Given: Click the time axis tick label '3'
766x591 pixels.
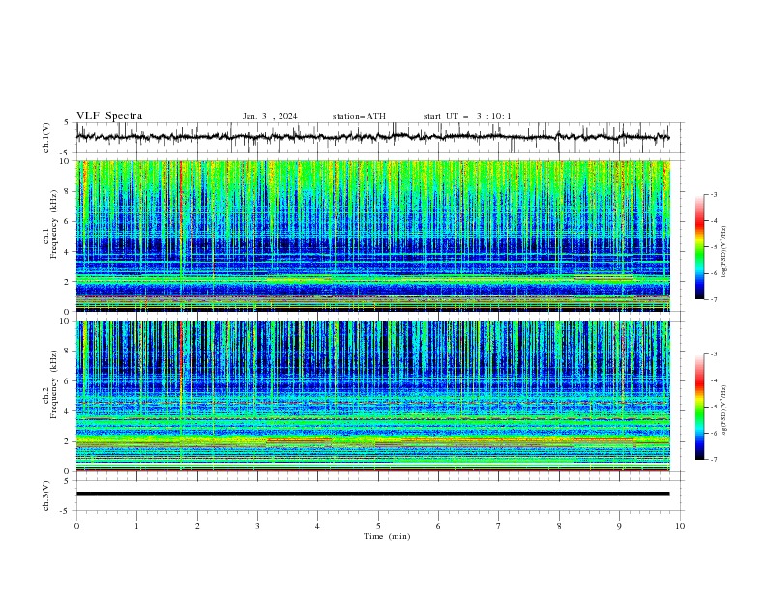Looking at the screenshot, I should 257,526.
